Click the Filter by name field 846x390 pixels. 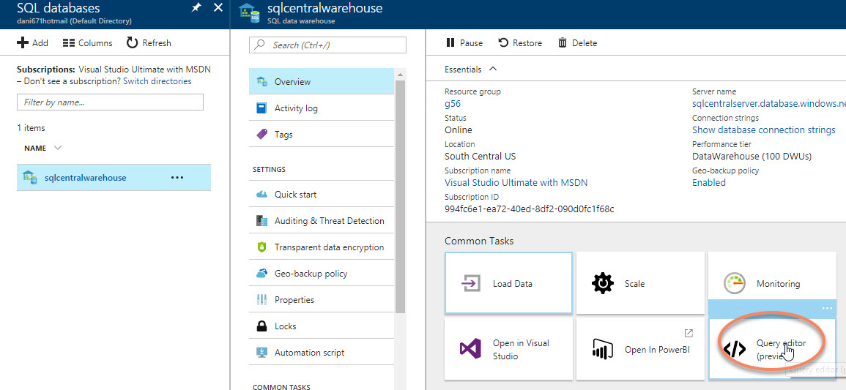point(89,102)
